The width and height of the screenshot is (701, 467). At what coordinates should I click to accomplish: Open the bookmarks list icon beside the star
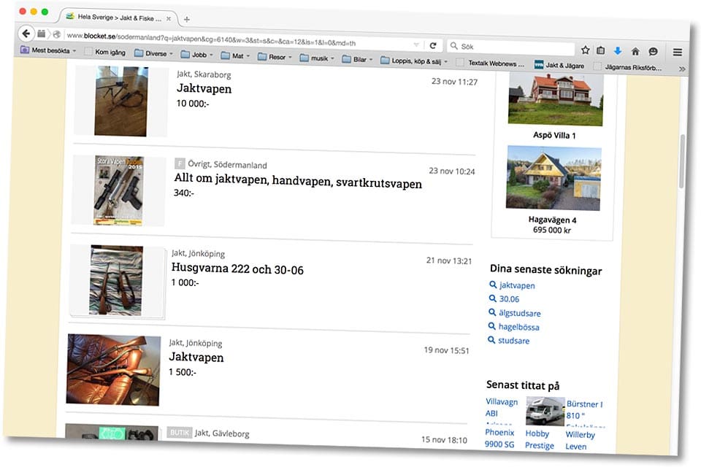pos(601,50)
